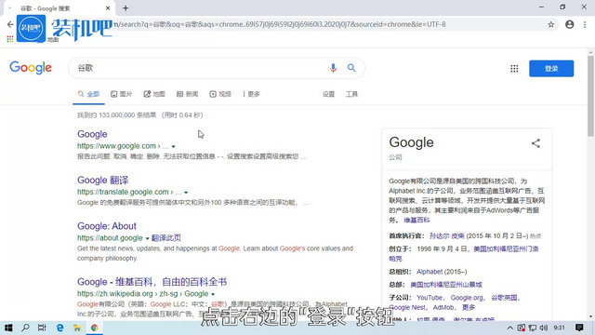Close the 谷歌 - Google 搜索 tab
This screenshot has width=595, height=335.
pyautogui.click(x=108, y=8)
